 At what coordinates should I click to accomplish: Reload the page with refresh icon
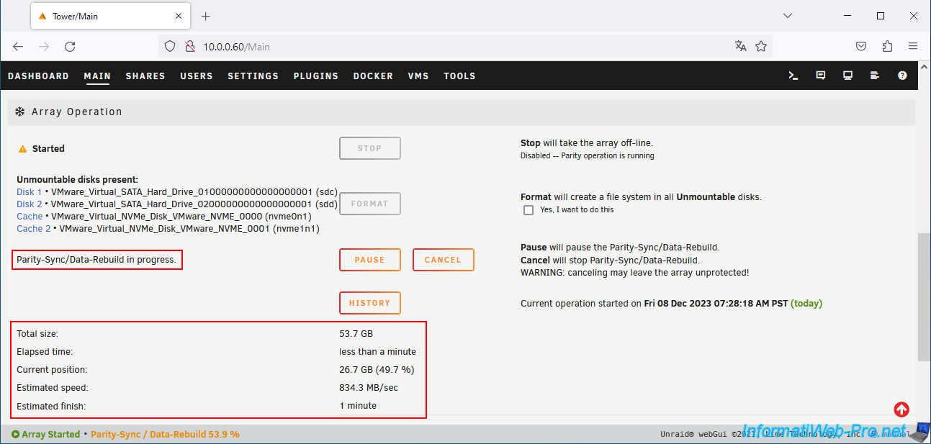tap(70, 46)
